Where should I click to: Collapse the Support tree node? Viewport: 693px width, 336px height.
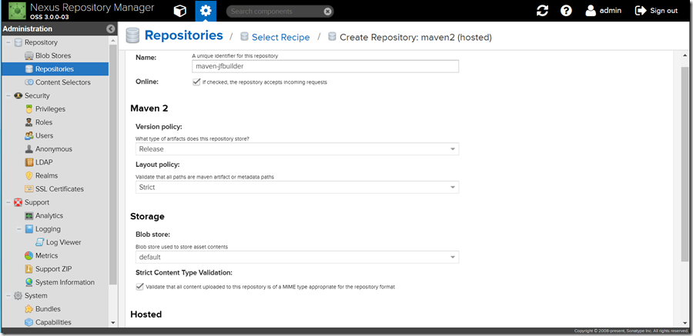8,202
